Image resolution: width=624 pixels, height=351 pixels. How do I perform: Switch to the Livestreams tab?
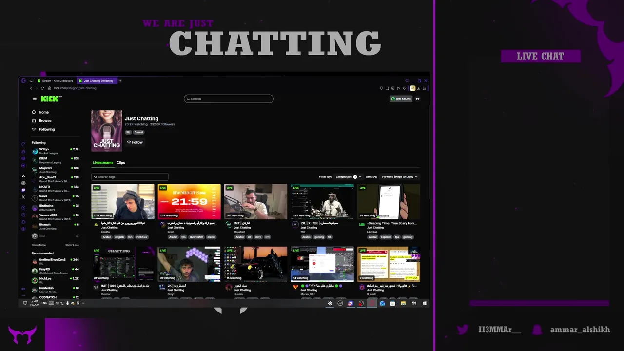[103, 163]
